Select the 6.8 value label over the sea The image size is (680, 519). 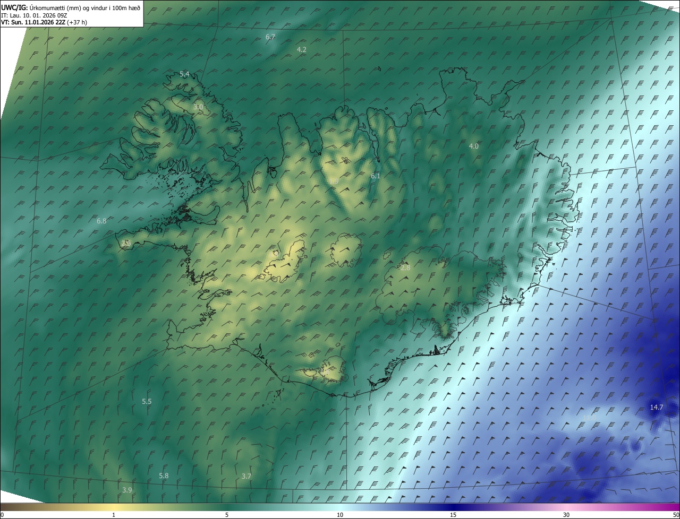click(x=101, y=221)
